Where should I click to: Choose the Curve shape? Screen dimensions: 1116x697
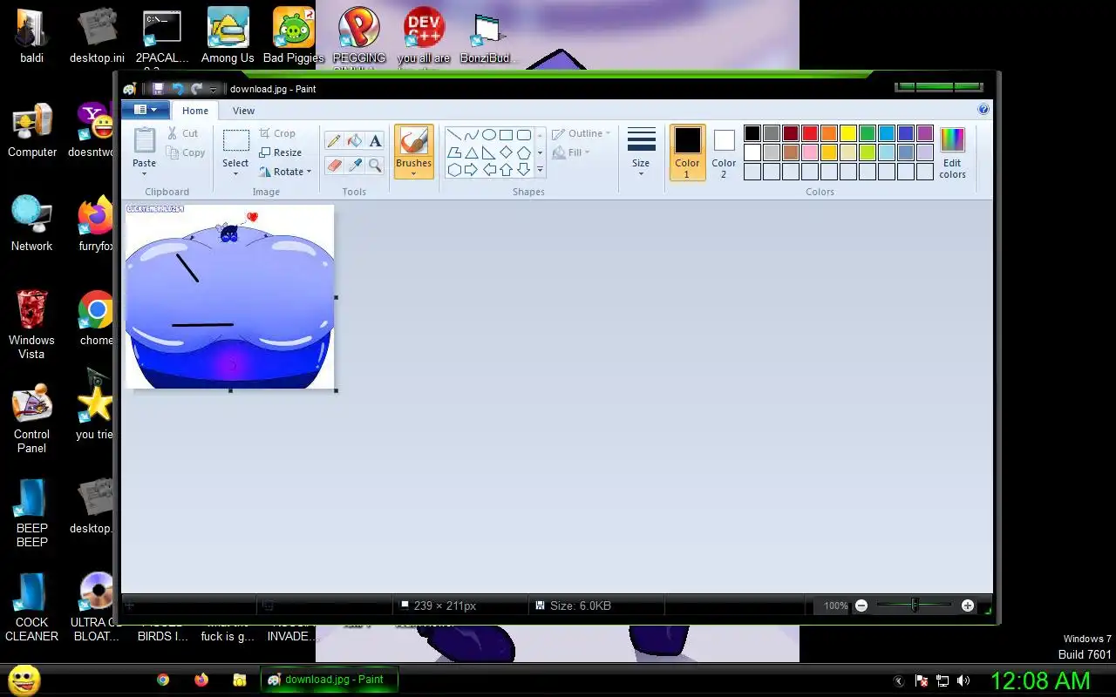(x=472, y=135)
